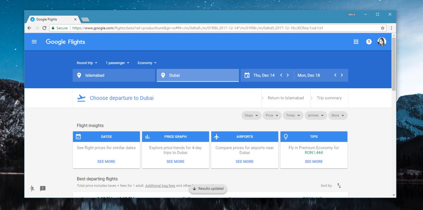The width and height of the screenshot is (423, 210).
Task: Expand the Price filter
Action: tap(272, 115)
